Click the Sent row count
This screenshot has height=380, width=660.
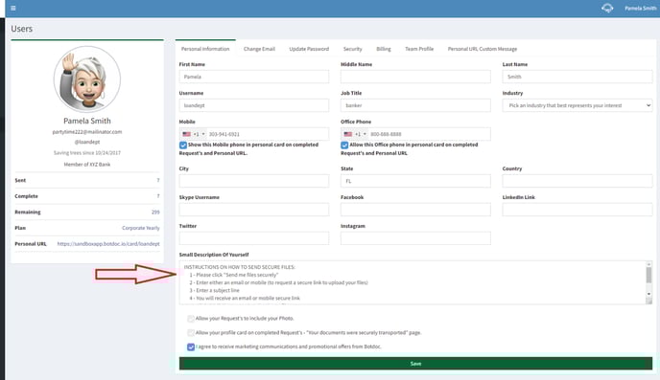[158, 180]
